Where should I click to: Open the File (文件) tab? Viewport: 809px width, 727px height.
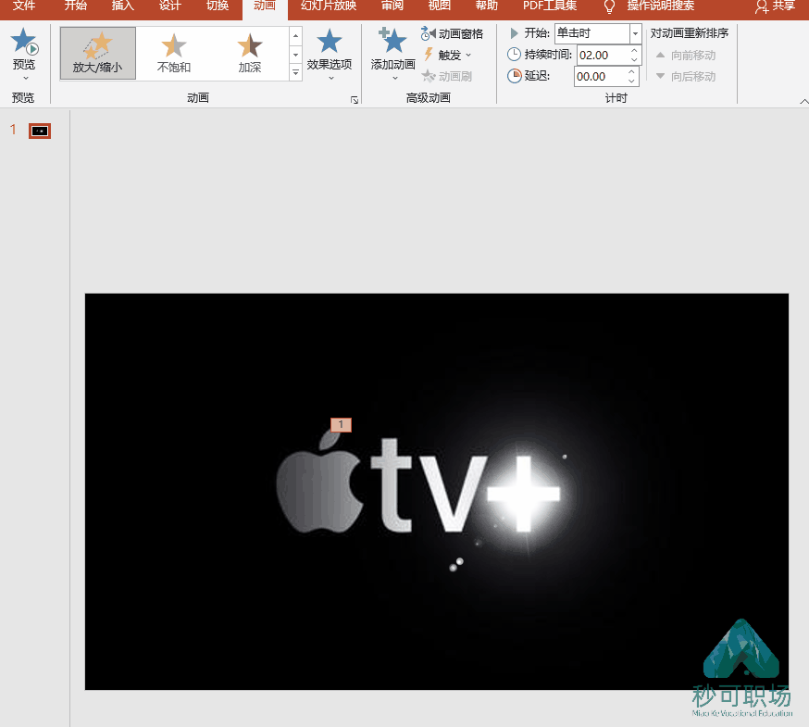click(x=24, y=6)
